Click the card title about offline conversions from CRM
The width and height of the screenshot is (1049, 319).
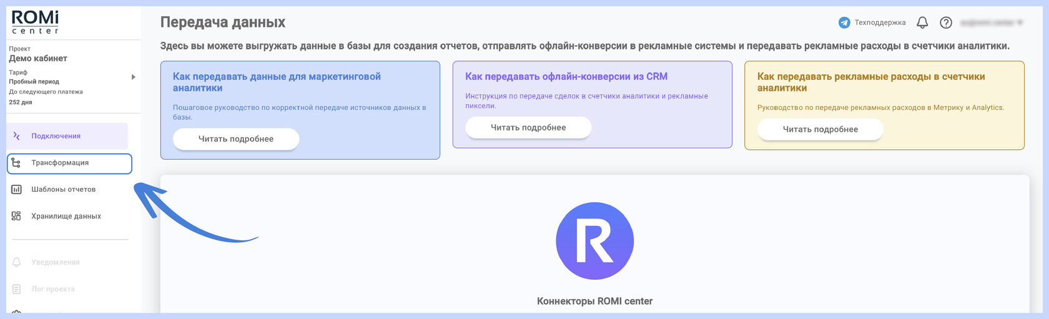pyautogui.click(x=566, y=77)
